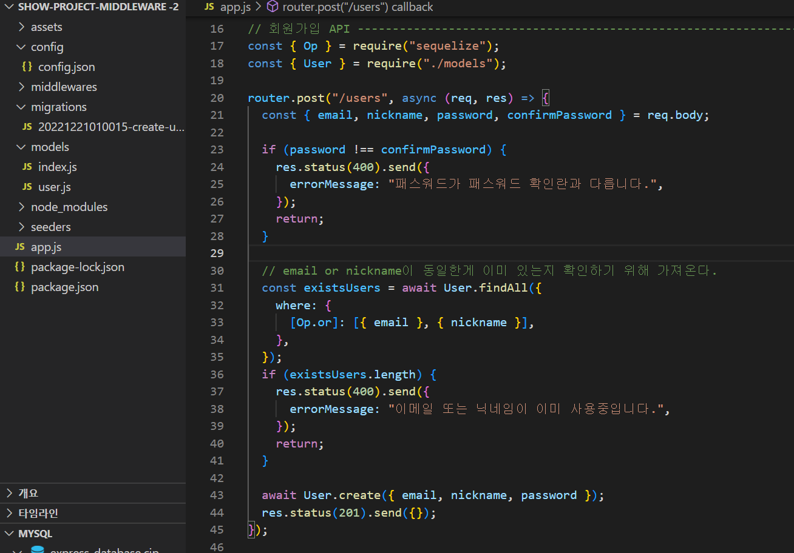Image resolution: width=794 pixels, height=553 pixels.
Task: Click the config.json braces file icon
Action: (27, 67)
